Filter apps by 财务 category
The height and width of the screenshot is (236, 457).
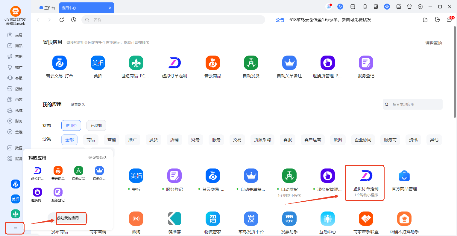[x=195, y=140]
